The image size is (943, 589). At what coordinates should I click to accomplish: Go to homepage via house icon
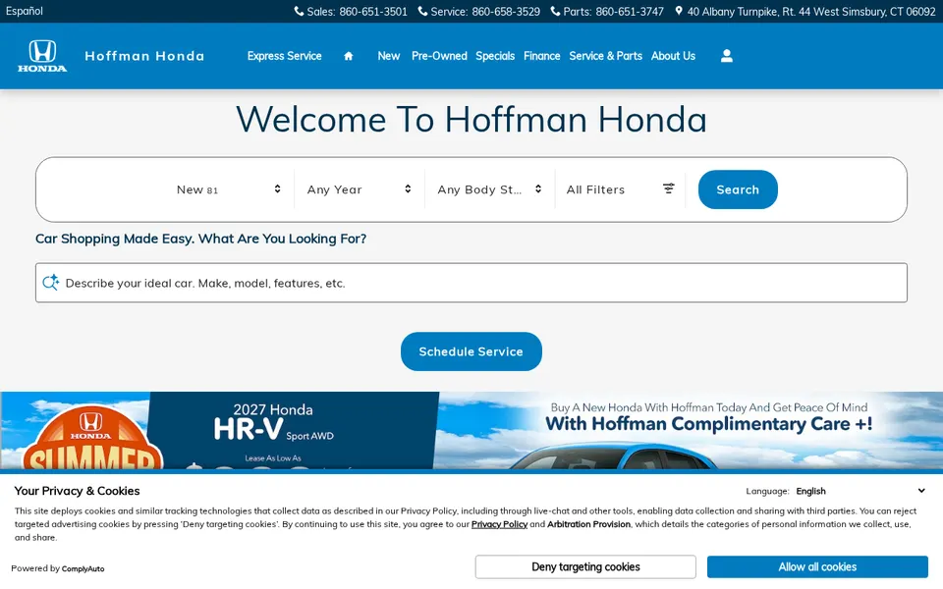pyautogui.click(x=348, y=56)
